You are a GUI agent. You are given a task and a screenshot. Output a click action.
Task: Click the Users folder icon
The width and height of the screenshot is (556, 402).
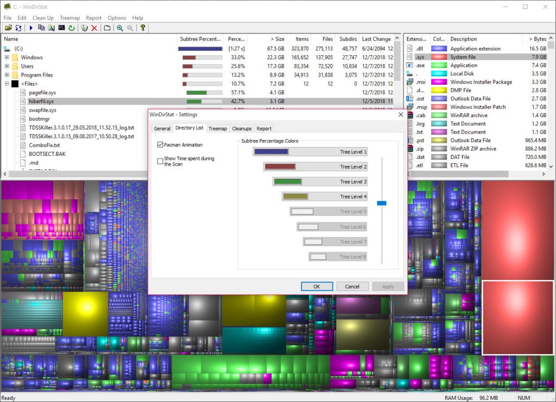15,66
